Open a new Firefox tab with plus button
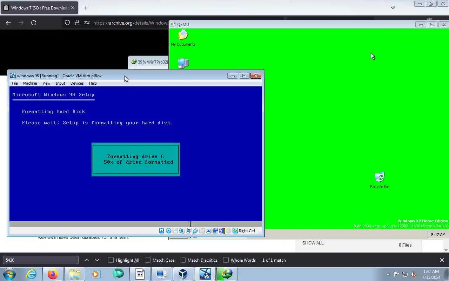Image resolution: width=449 pixels, height=281 pixels. (86, 8)
